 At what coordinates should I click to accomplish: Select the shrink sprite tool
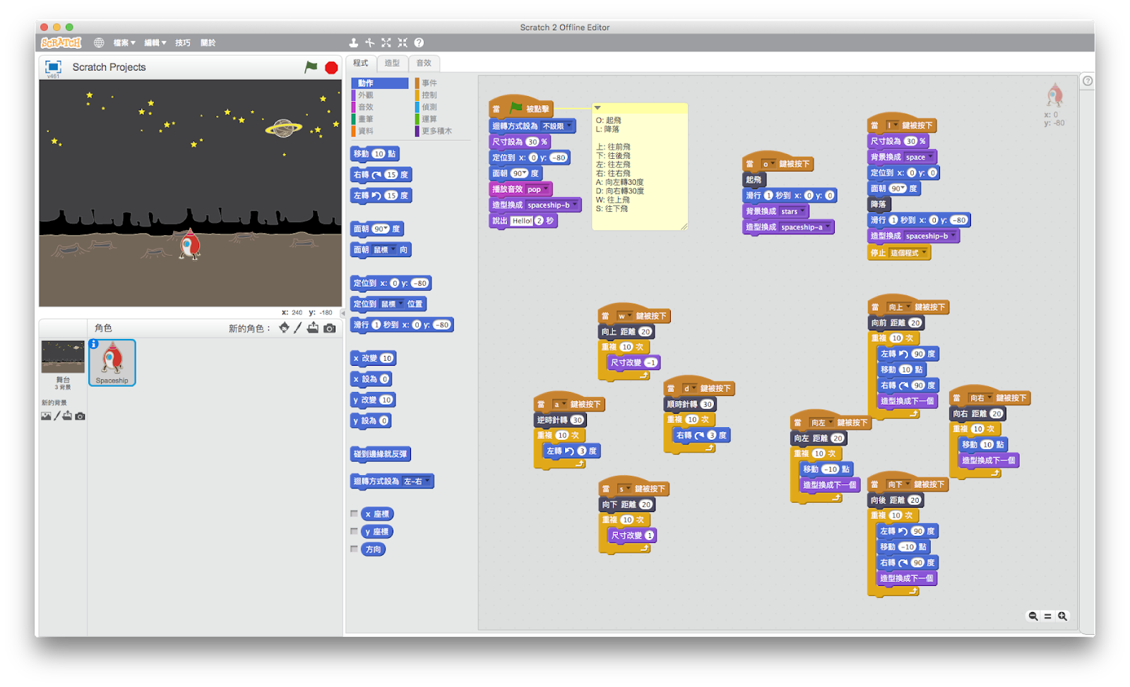click(402, 42)
